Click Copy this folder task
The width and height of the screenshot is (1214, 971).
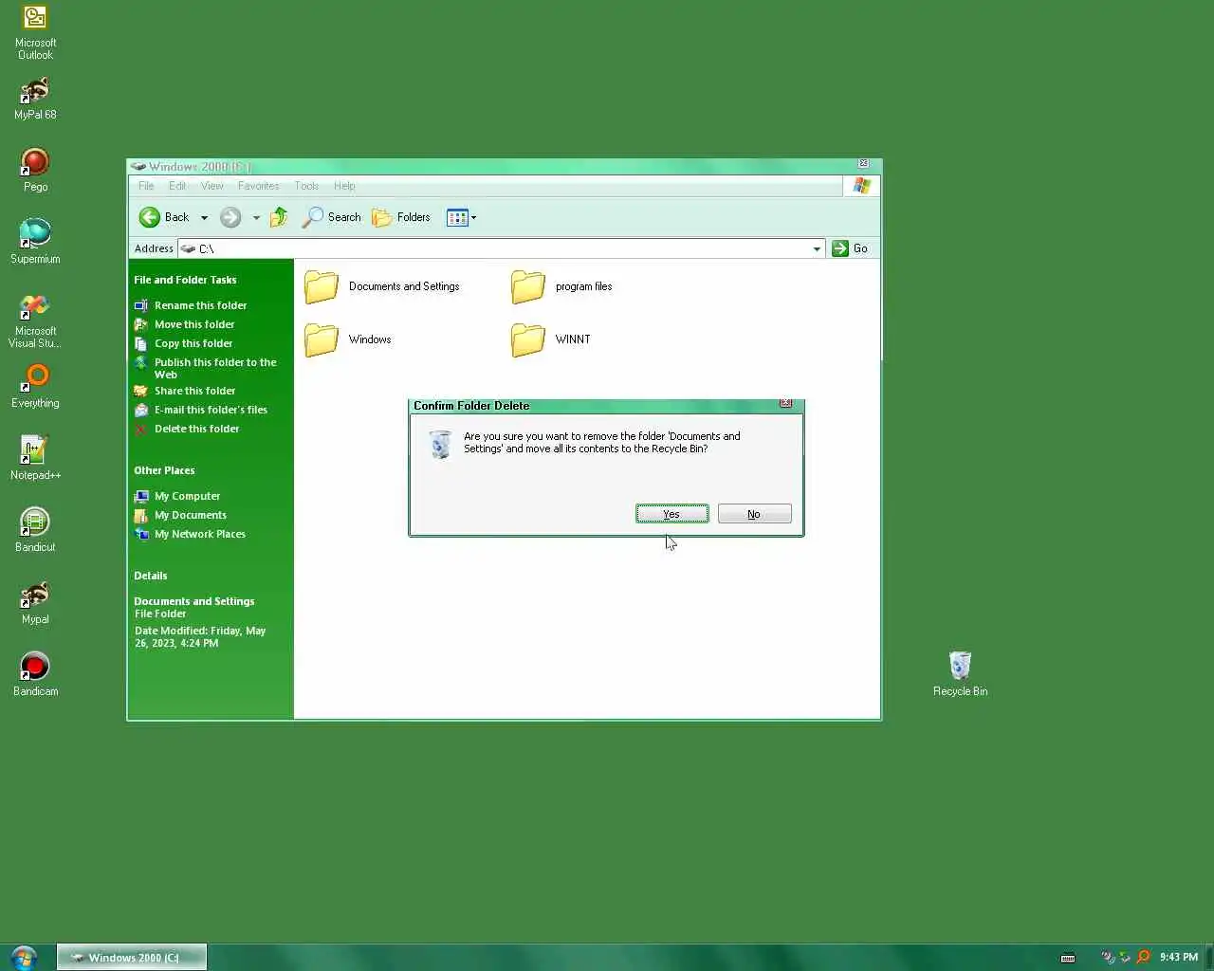pyautogui.click(x=193, y=343)
